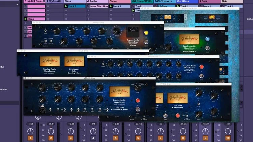Click the -1.51 volume field
The height and width of the screenshot is (142, 253).
pos(30,124)
